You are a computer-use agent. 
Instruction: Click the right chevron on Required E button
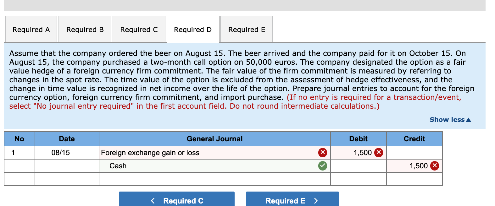click(316, 201)
